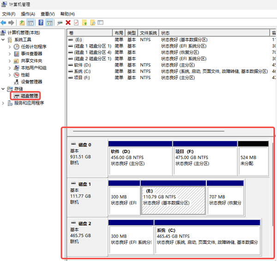The image size is (277, 261).
Task: Collapse the 存储 tree node
Action: pos(3,89)
